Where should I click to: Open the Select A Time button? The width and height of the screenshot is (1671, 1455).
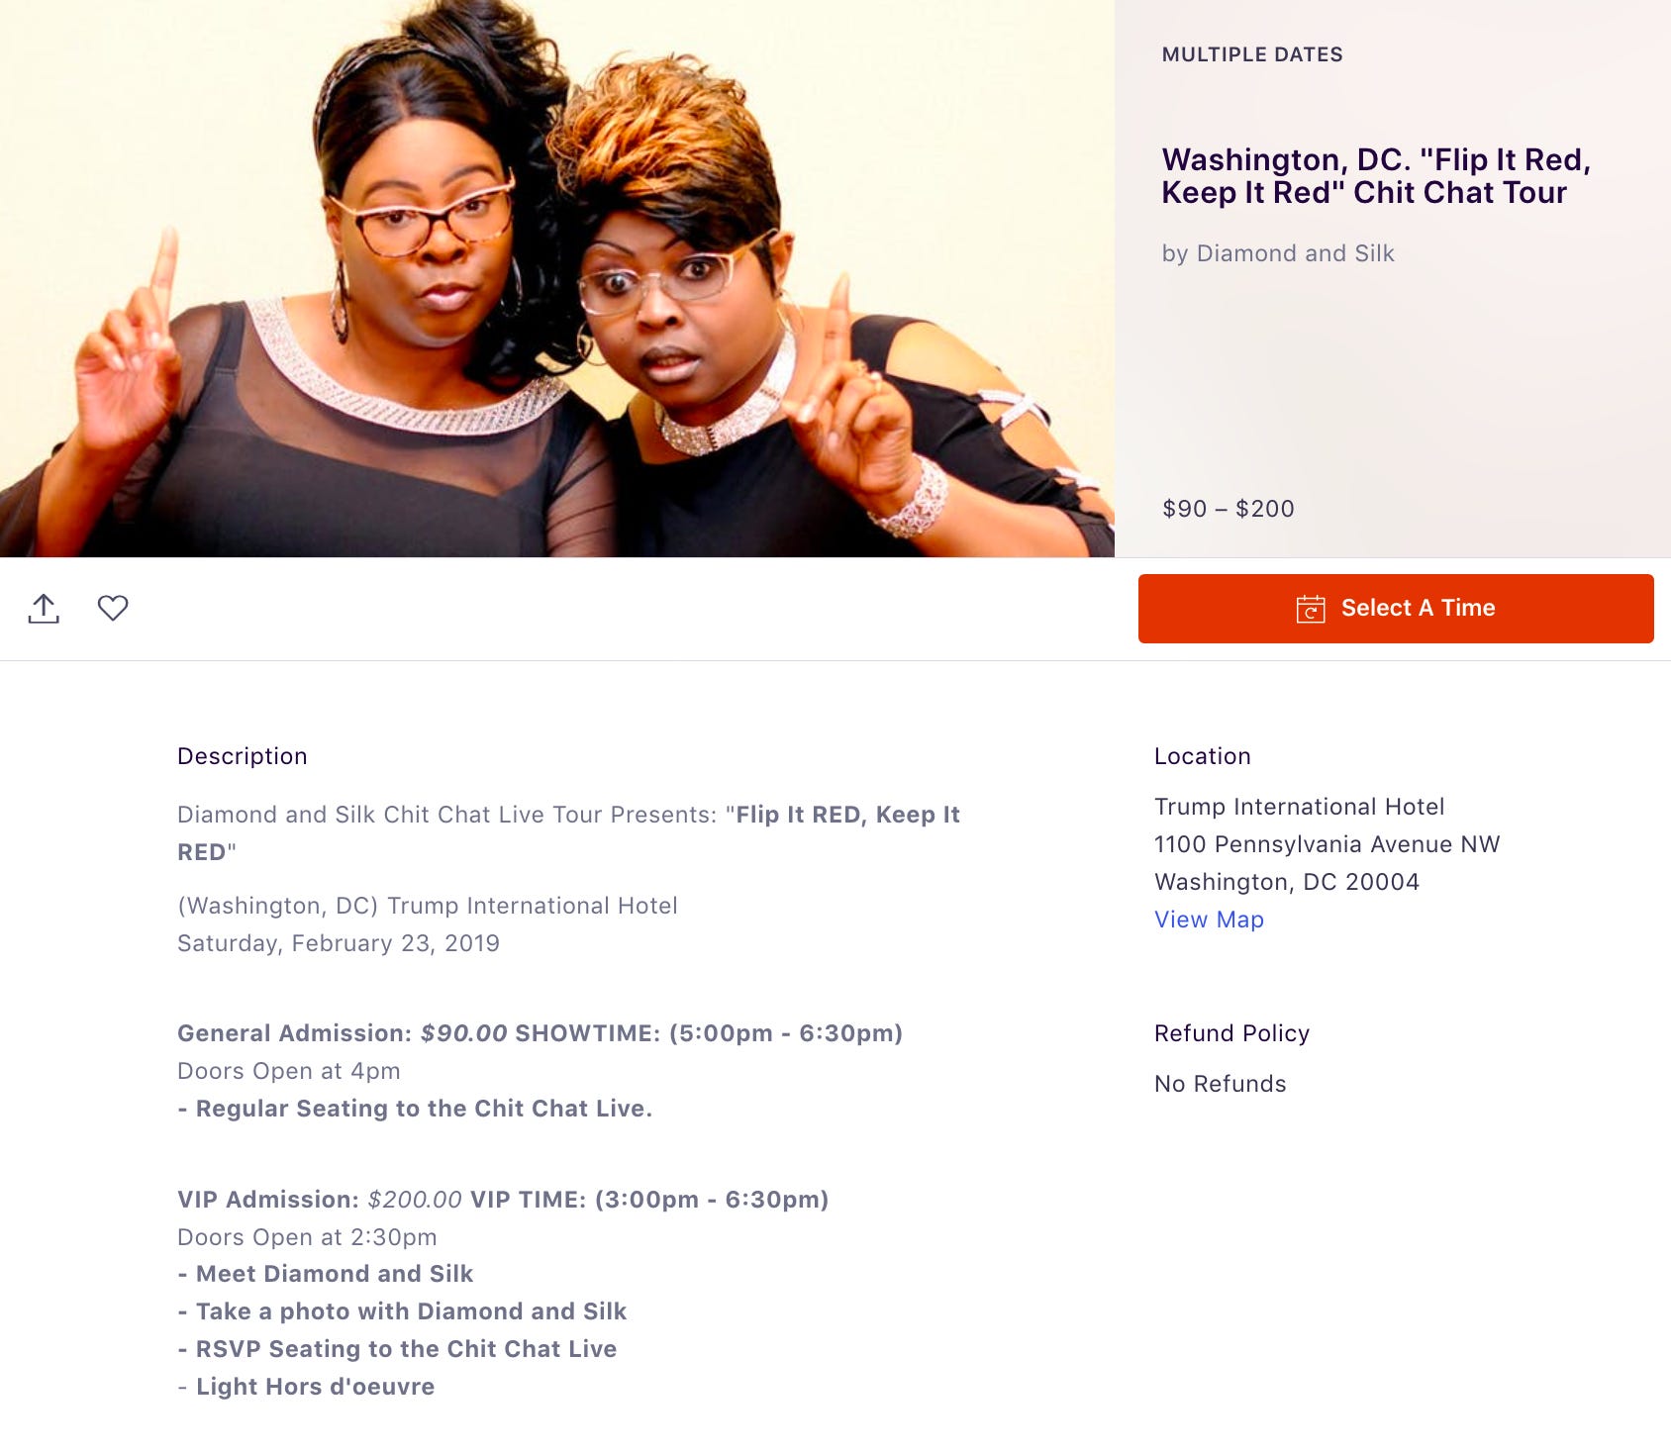[x=1396, y=609]
